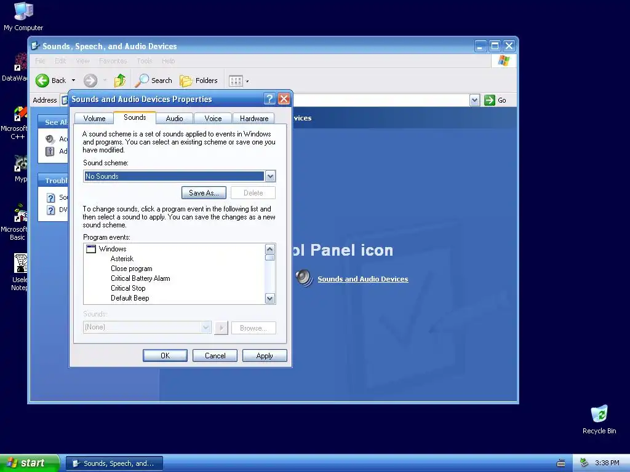Open the Recycle Bin desktop icon
Image resolution: width=630 pixels, height=472 pixels.
(599, 419)
